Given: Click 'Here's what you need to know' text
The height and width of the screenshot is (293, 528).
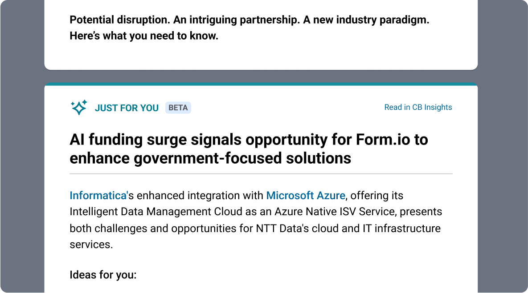Looking at the screenshot, I should (x=144, y=36).
